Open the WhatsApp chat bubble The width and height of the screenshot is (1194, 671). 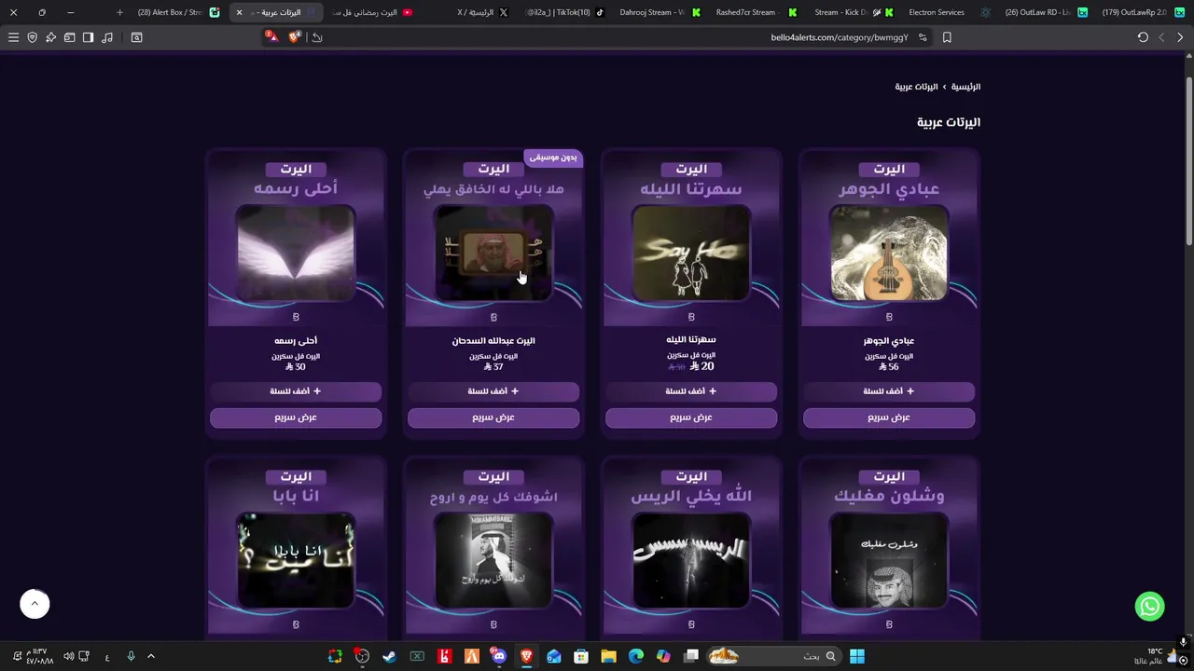pyautogui.click(x=1149, y=606)
